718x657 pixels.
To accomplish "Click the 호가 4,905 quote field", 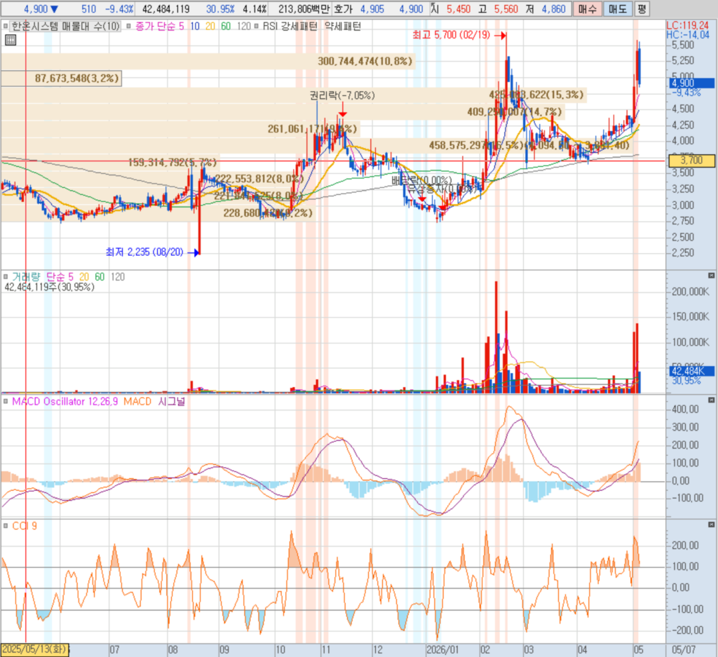I will [x=358, y=9].
